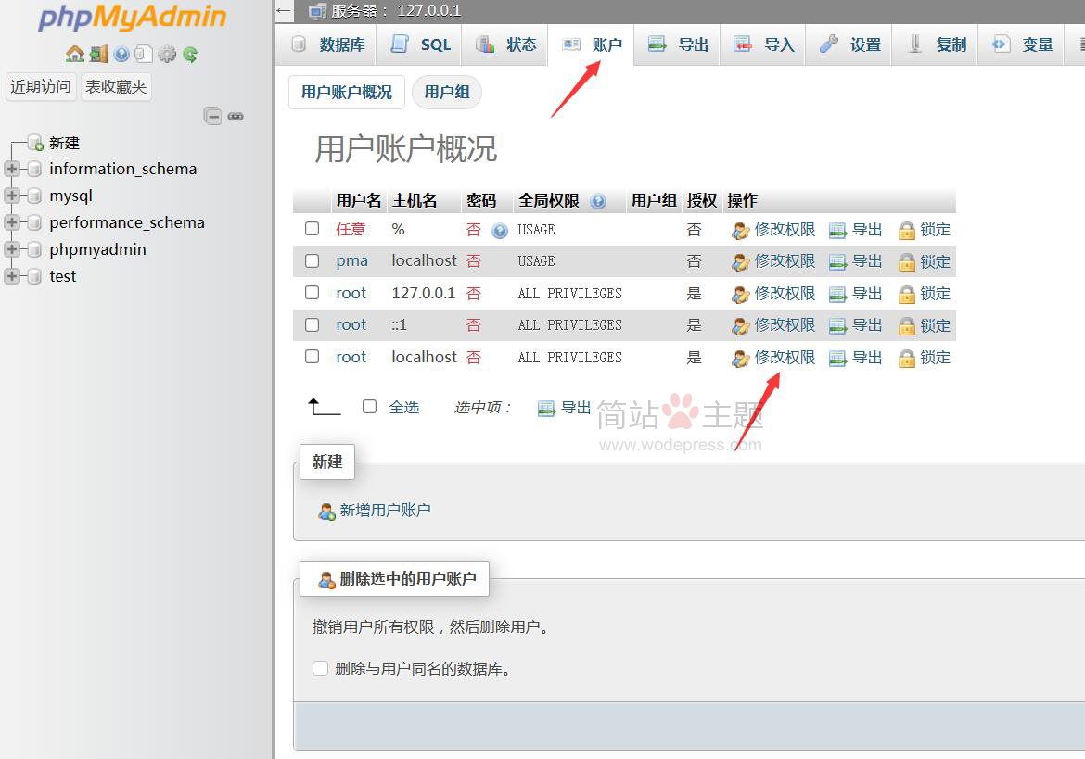Open the phpMyAdmin documentation help icon

(121, 54)
